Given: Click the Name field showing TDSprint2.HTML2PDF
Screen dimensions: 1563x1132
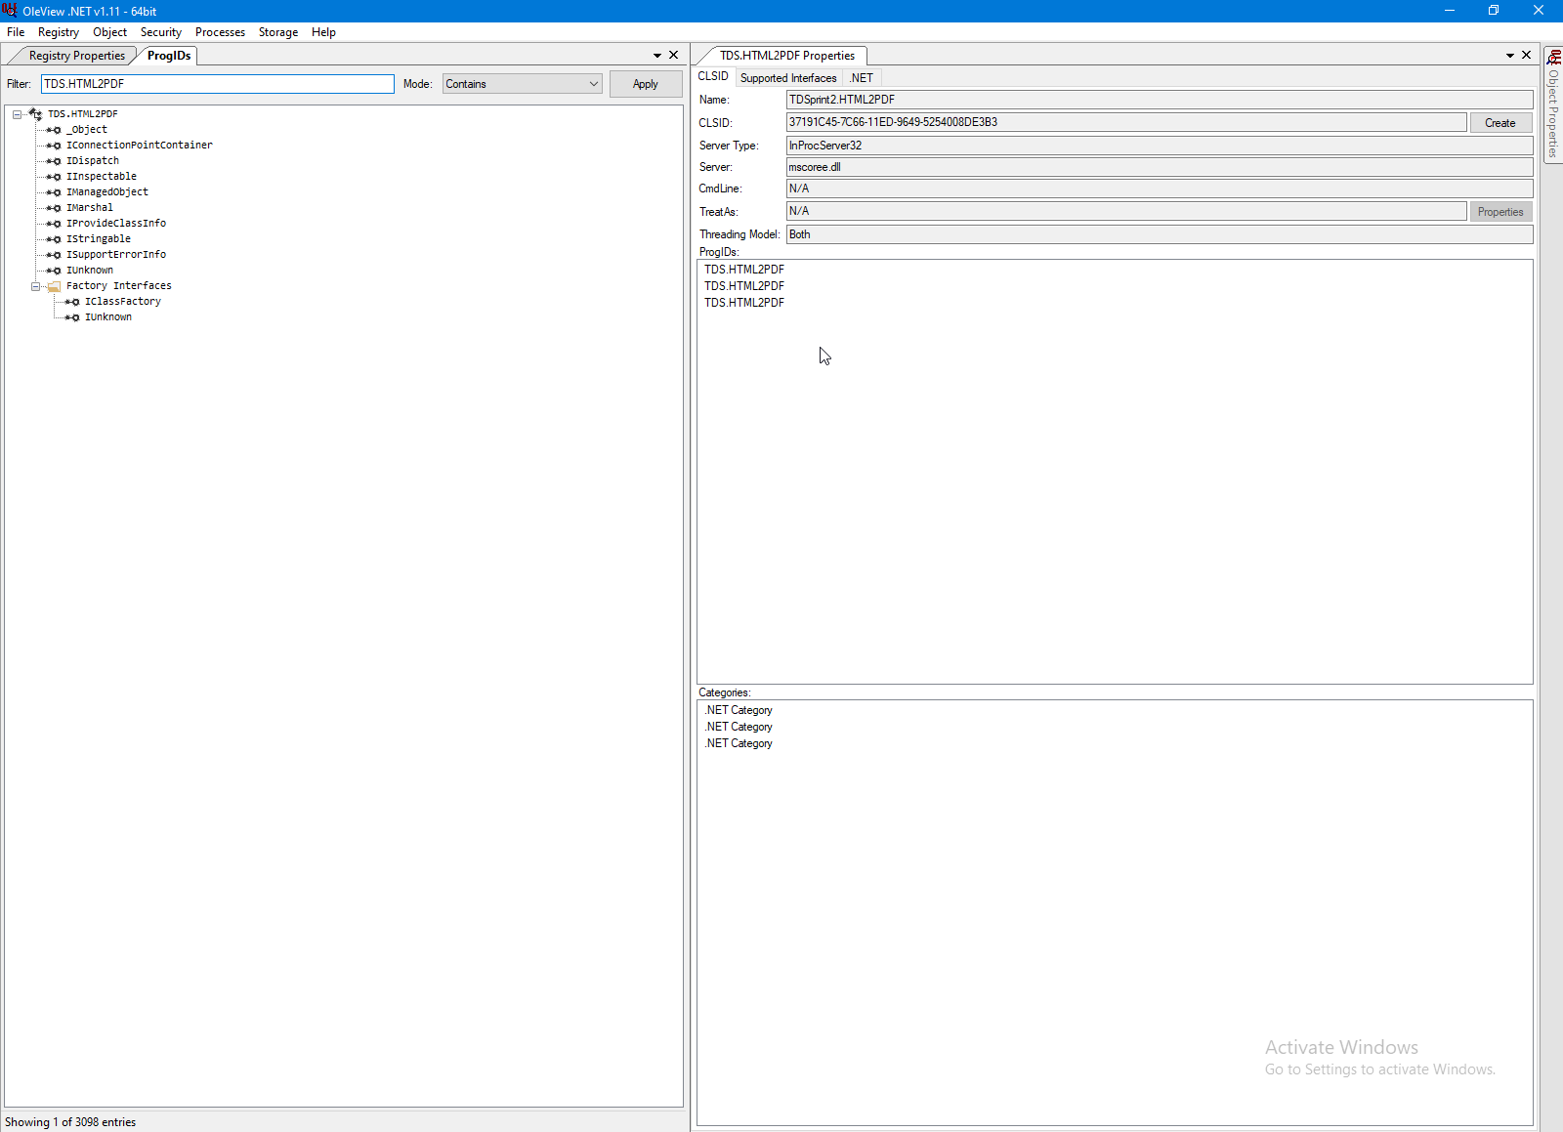Looking at the screenshot, I should click(x=1160, y=100).
